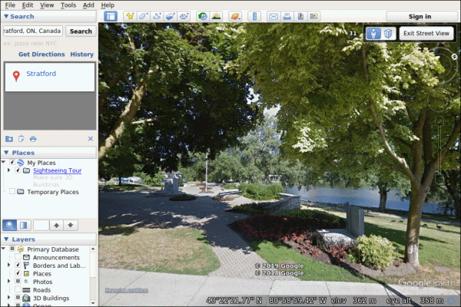Switch to the ground-level 3D building view
This screenshot has width=461, height=307.
pyautogui.click(x=388, y=34)
